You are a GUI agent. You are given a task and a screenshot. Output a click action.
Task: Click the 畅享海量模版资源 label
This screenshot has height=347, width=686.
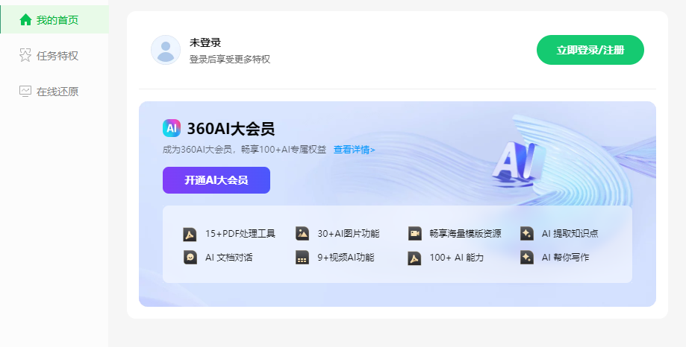click(466, 234)
